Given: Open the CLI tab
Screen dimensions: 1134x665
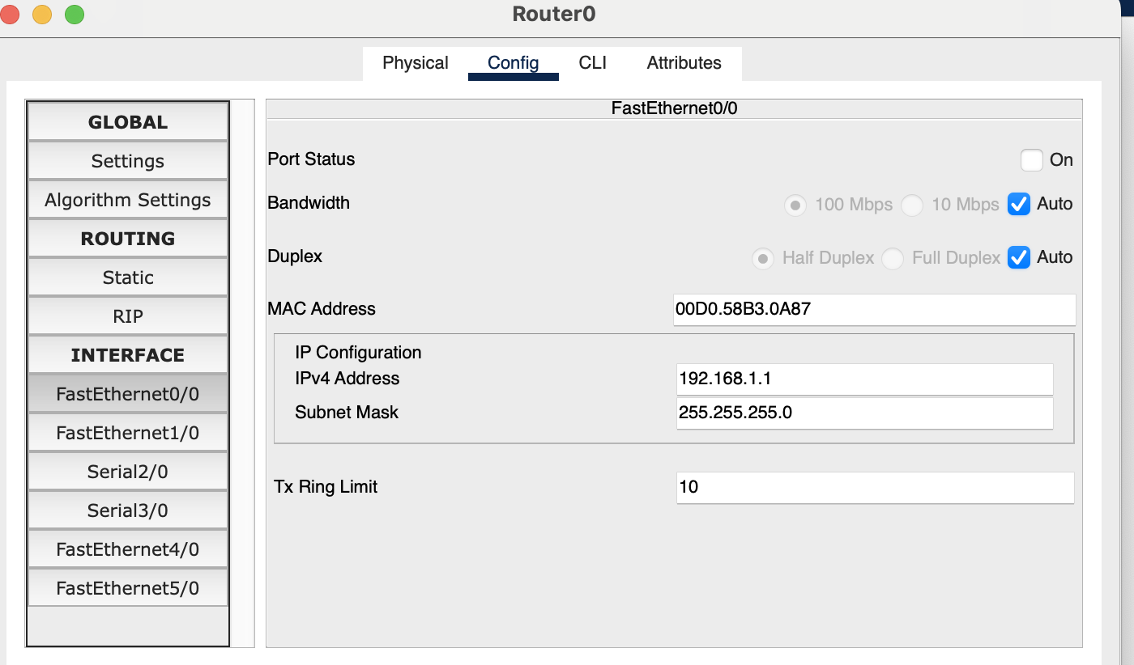Looking at the screenshot, I should 593,63.
